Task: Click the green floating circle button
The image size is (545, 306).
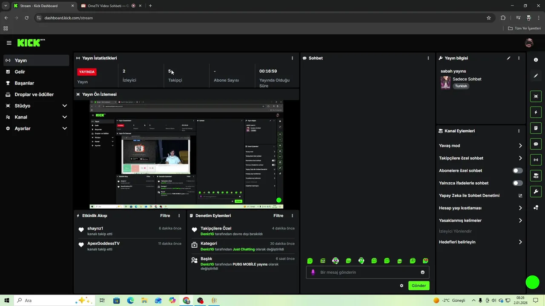Action: coord(532,282)
